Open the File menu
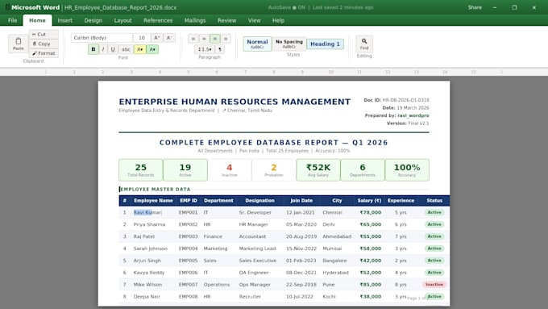Image resolution: width=548 pixels, height=309 pixels. click(13, 20)
